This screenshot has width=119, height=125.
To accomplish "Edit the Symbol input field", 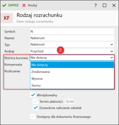I will pos(72,32).
